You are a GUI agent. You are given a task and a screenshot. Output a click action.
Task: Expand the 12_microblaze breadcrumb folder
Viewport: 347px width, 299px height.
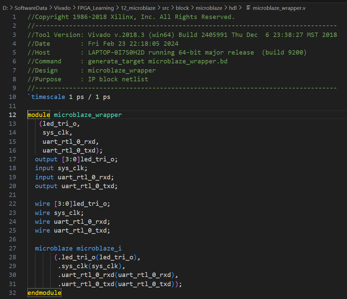pyautogui.click(x=137, y=8)
